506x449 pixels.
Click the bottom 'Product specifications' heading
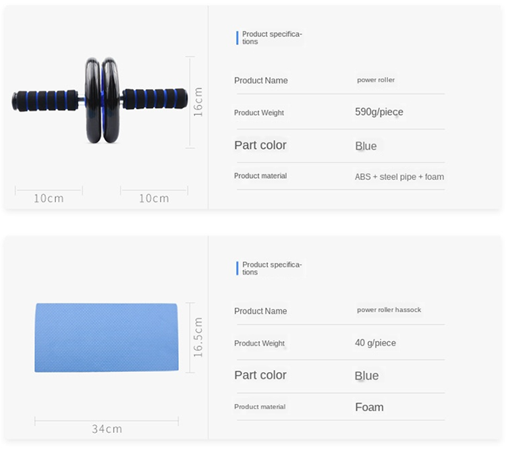pos(272,268)
